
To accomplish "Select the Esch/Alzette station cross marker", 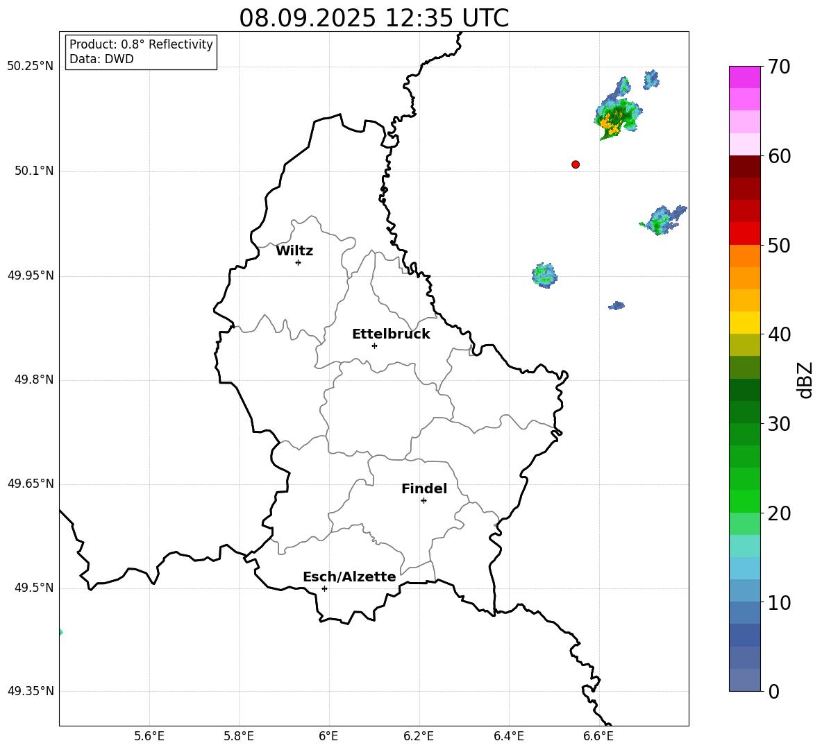I will tap(324, 588).
